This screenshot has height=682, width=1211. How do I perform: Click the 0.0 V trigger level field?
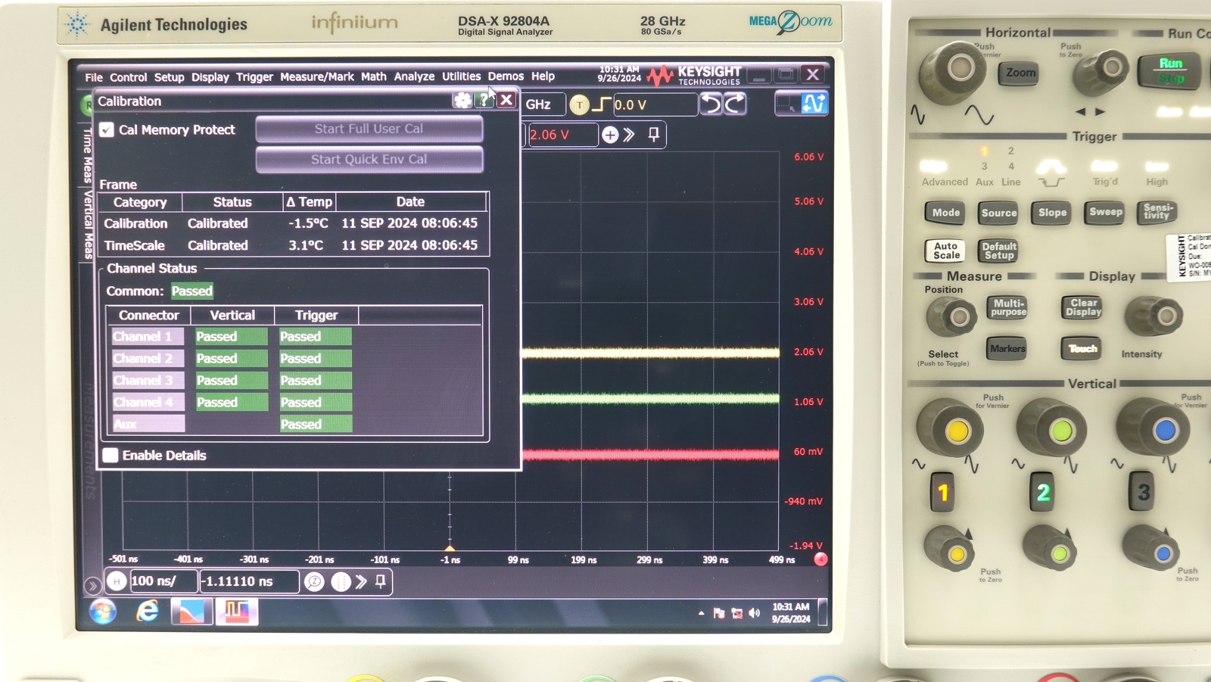coord(655,104)
